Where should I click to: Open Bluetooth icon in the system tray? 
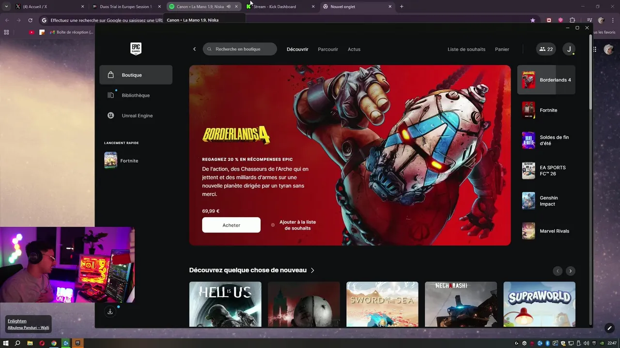548,343
